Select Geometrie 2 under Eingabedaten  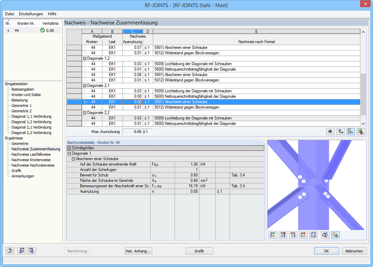point(21,111)
